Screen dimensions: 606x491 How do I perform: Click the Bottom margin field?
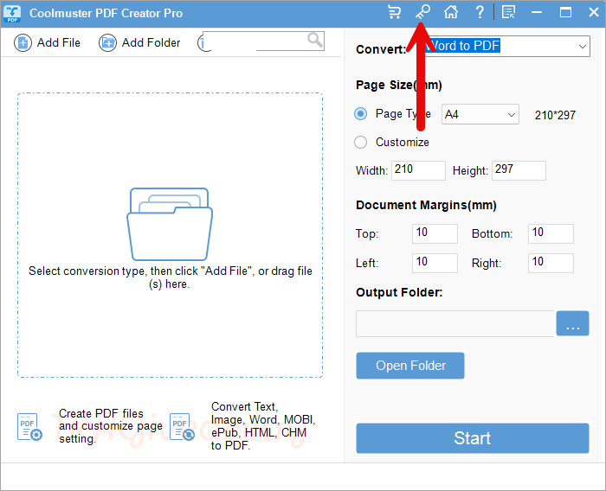[x=551, y=233]
